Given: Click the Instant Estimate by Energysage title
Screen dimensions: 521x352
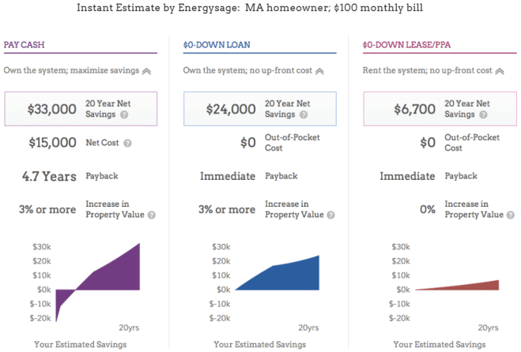Looking at the screenshot, I should click(x=259, y=8).
